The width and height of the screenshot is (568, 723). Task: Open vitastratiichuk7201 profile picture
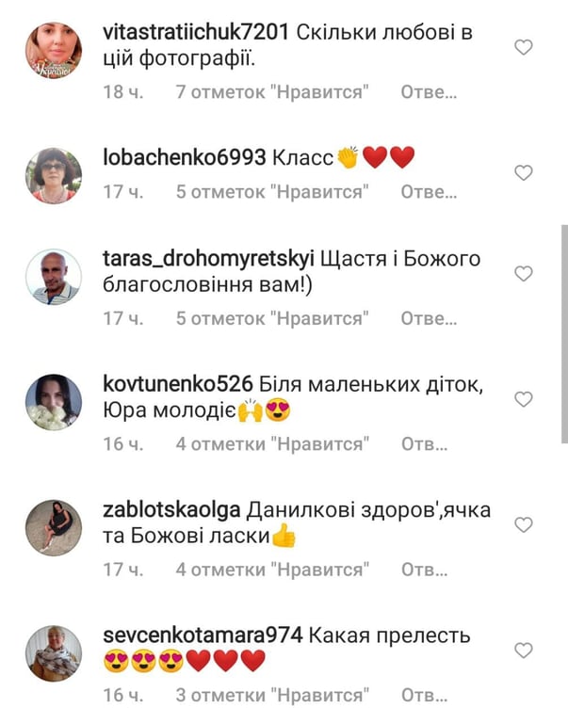pyautogui.click(x=54, y=50)
